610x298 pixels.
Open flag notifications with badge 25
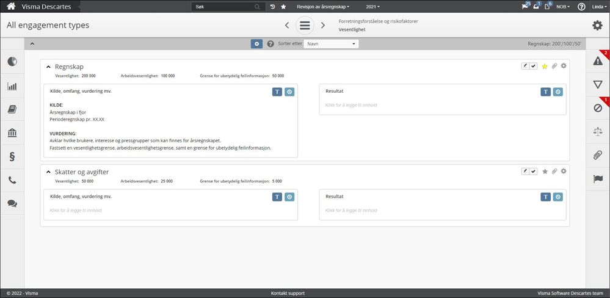point(526,6)
